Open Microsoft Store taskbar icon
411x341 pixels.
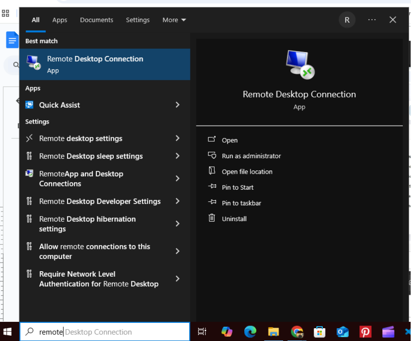[x=320, y=332]
